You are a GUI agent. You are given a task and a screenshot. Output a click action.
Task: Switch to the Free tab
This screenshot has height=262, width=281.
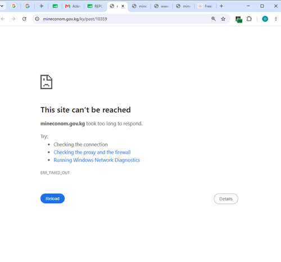pyautogui.click(x=205, y=6)
